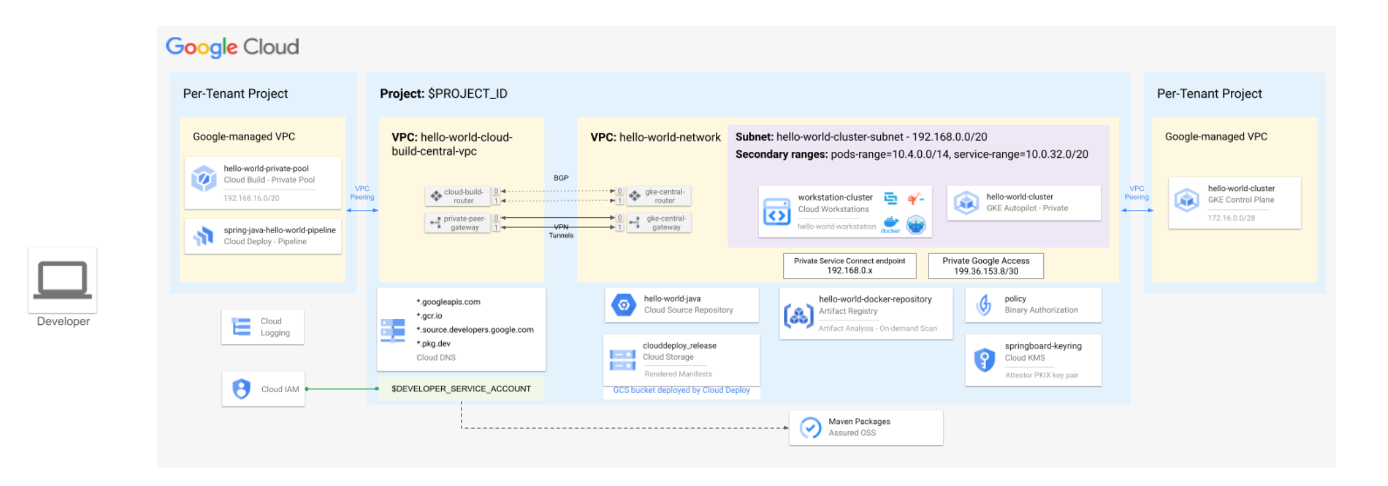Viewport: 1388px width, 486px height.
Task: Click the clouddeploy_release label
Action: pos(679,345)
